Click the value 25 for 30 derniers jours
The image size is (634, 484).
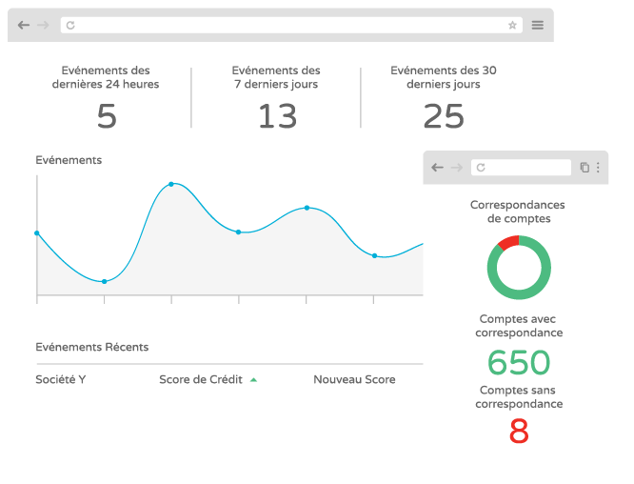click(444, 116)
